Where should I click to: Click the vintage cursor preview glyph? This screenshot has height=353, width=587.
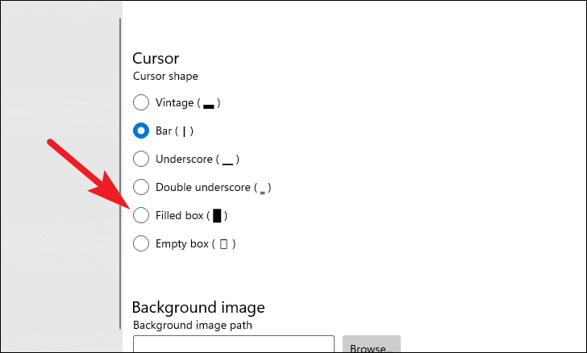coord(209,106)
